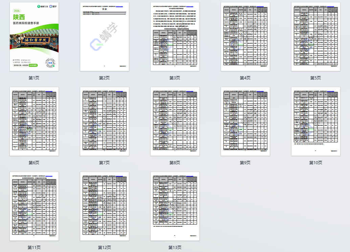Select the page 4 thumbnail

tap(245, 36)
